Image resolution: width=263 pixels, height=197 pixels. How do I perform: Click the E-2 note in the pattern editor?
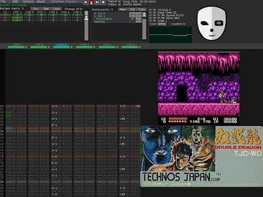[x=54, y=163]
